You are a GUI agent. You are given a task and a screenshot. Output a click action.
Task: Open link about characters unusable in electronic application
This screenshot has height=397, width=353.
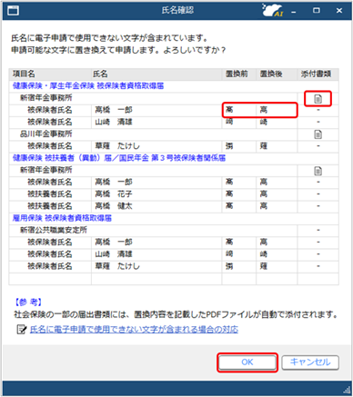pyautogui.click(x=134, y=330)
